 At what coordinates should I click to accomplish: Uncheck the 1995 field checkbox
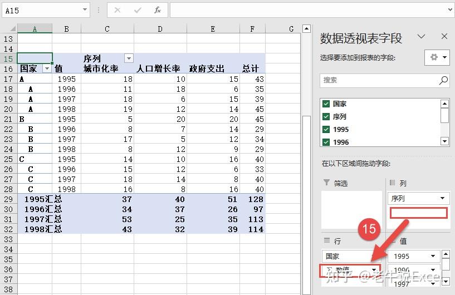(x=326, y=129)
